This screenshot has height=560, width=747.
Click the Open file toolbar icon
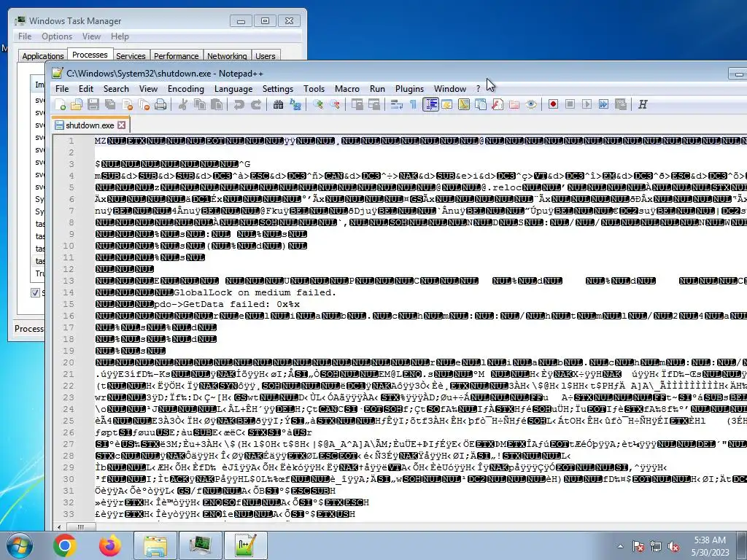(76, 105)
